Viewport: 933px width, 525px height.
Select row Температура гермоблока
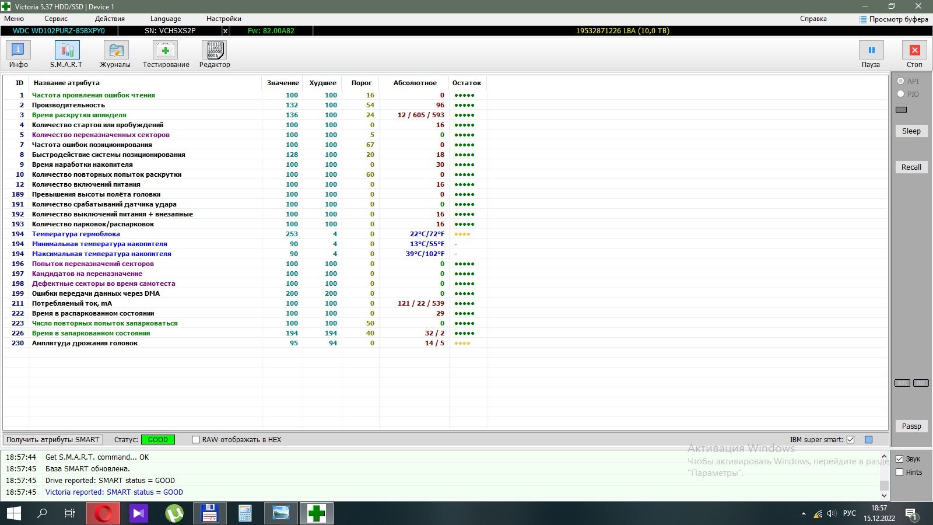(x=245, y=234)
